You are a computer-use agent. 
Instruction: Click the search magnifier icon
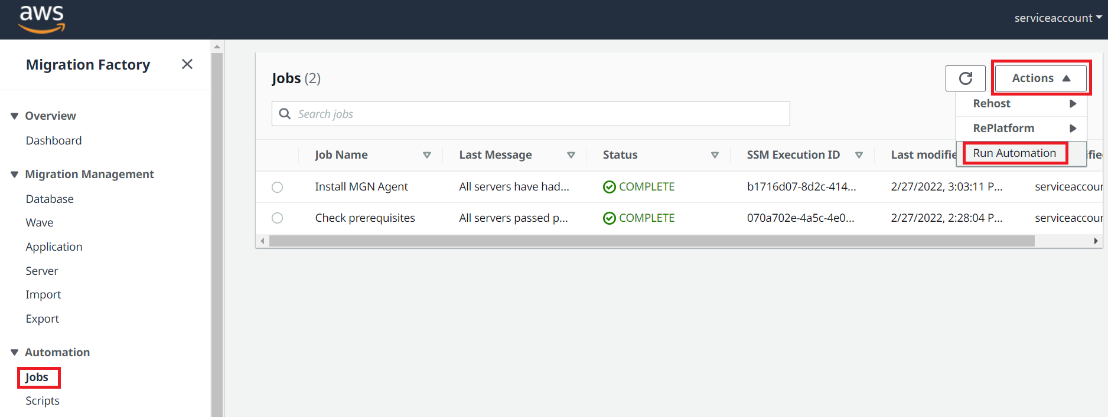tap(285, 114)
